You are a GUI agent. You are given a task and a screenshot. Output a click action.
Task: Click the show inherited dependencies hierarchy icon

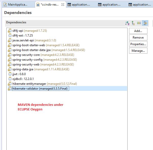point(133,23)
